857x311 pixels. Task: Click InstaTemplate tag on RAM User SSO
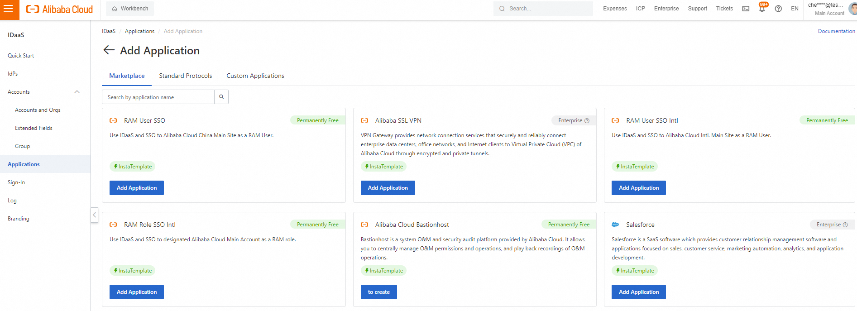coord(132,167)
